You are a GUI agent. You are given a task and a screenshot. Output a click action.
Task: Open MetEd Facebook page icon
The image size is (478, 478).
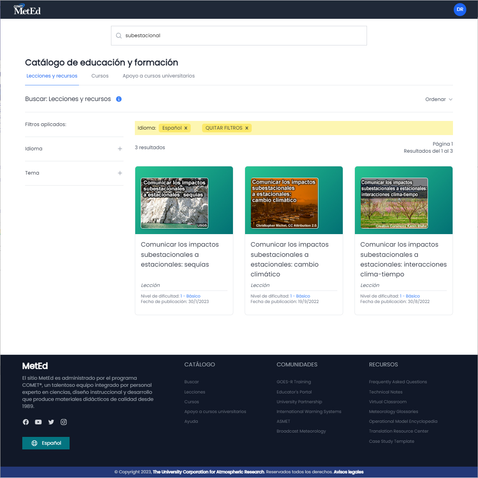(x=26, y=422)
